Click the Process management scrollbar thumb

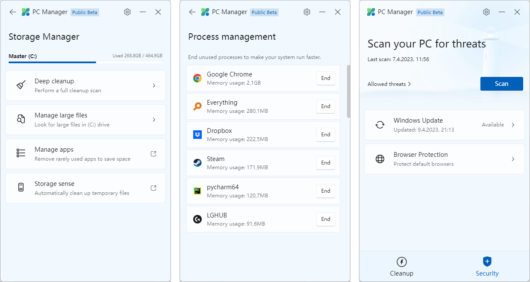pyautogui.click(x=348, y=91)
